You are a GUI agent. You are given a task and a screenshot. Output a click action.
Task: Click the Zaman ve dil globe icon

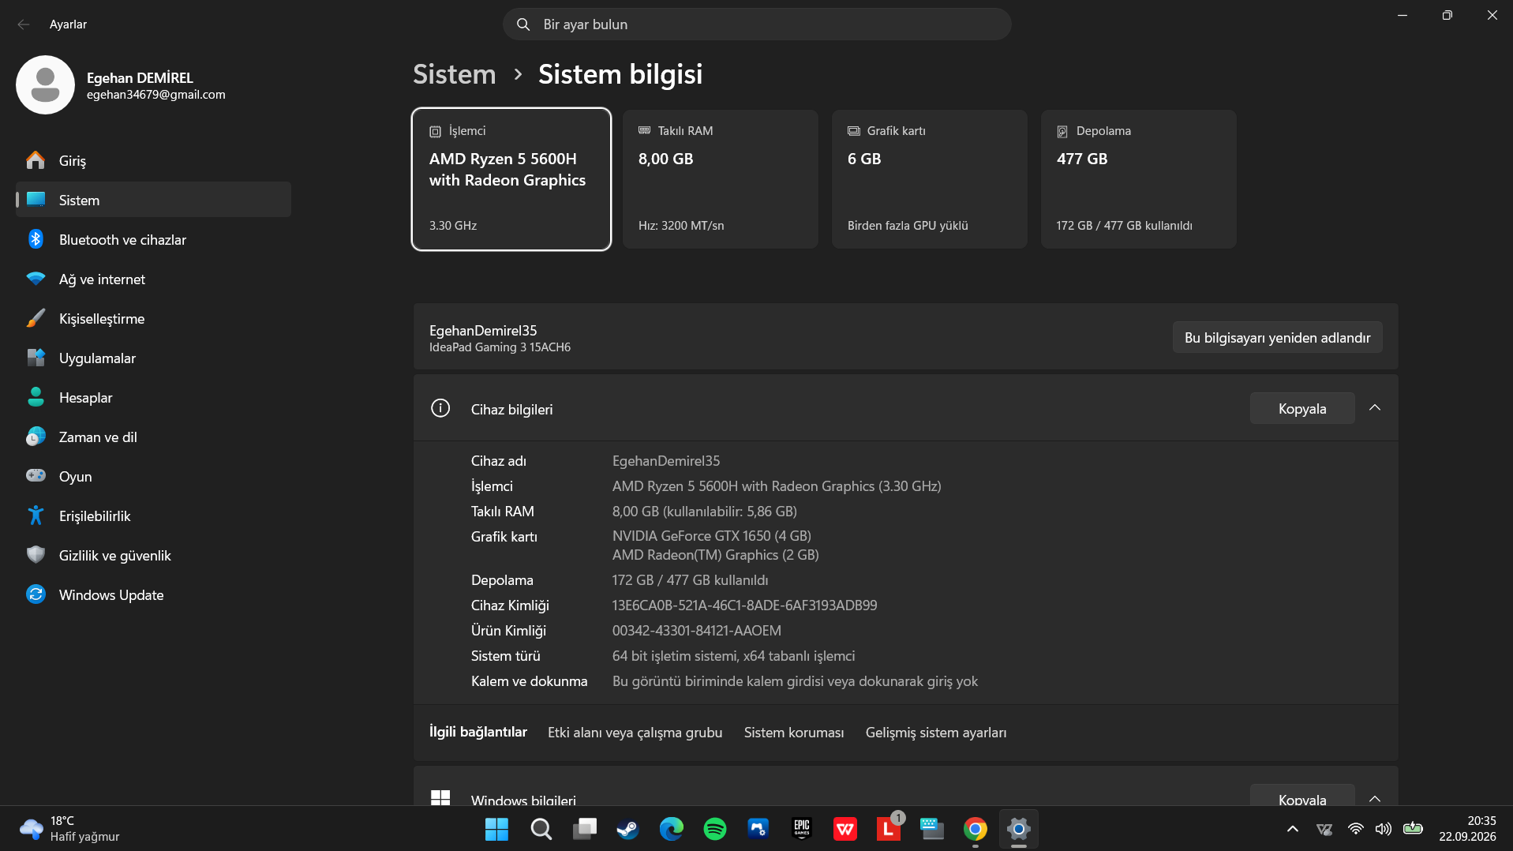coord(36,437)
